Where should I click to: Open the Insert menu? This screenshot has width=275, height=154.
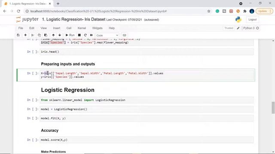click(x=56, y=28)
